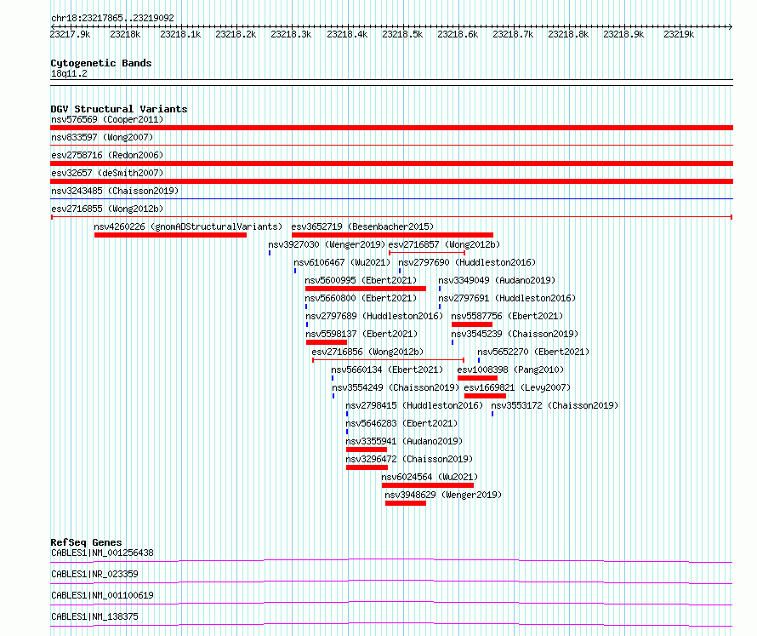The height and width of the screenshot is (636, 757).
Task: Select the nsv2797690 (Huddleston2016) label
Action: 467,262
